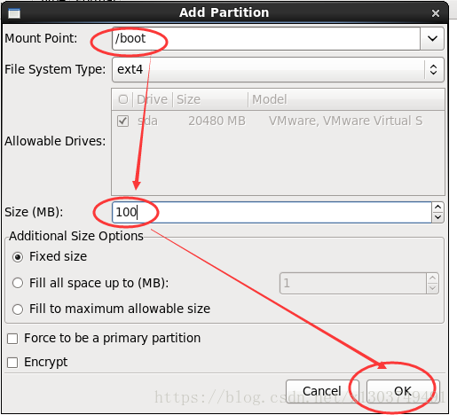
Task: Click the Size (MB) input field
Action: 272,212
